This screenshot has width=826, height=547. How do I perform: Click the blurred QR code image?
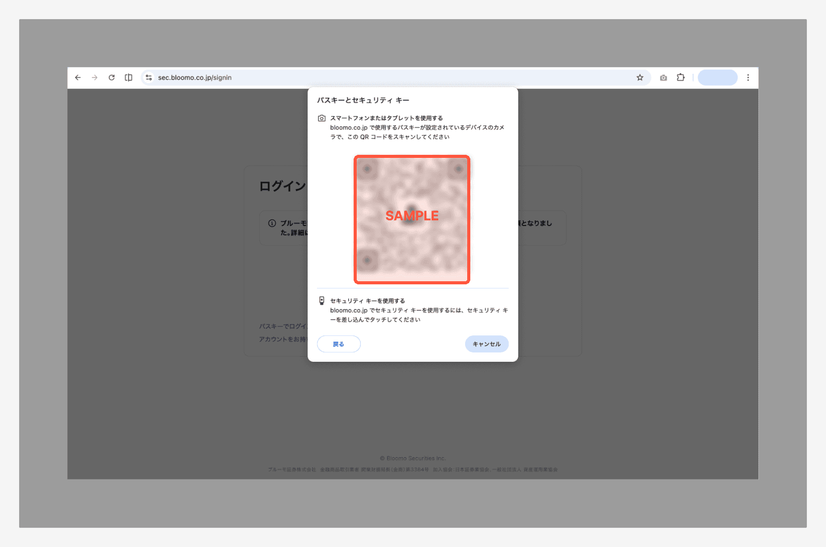coord(412,219)
